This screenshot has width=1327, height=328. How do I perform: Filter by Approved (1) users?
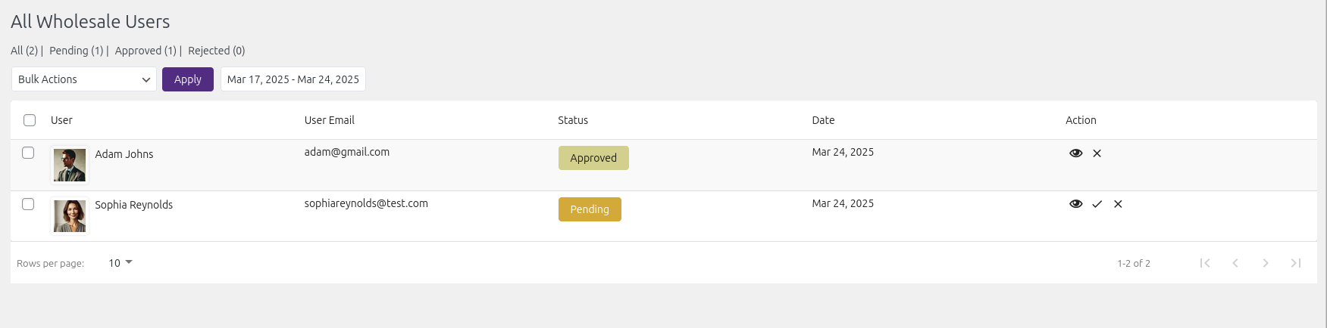click(146, 51)
